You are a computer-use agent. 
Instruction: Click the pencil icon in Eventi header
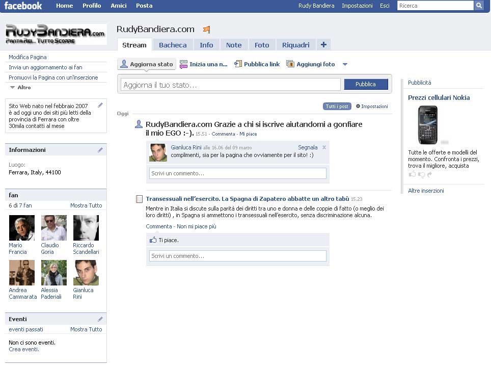click(x=100, y=319)
